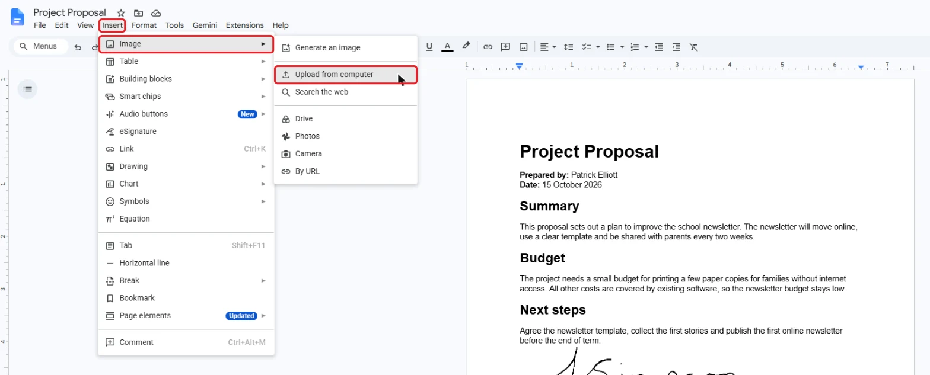Click the decrease indent icon

click(x=658, y=46)
